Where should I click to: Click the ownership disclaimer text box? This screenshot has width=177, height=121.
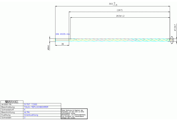point(74,114)
